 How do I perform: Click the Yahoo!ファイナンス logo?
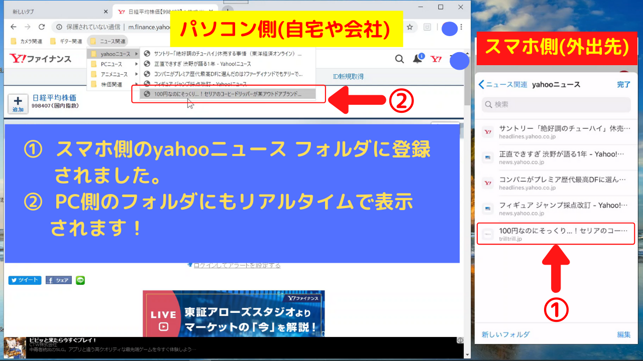pos(40,59)
